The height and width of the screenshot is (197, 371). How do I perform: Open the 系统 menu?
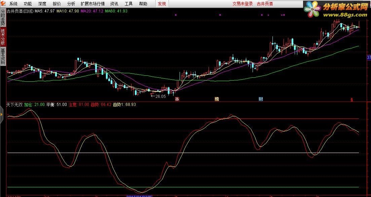(x=13, y=4)
